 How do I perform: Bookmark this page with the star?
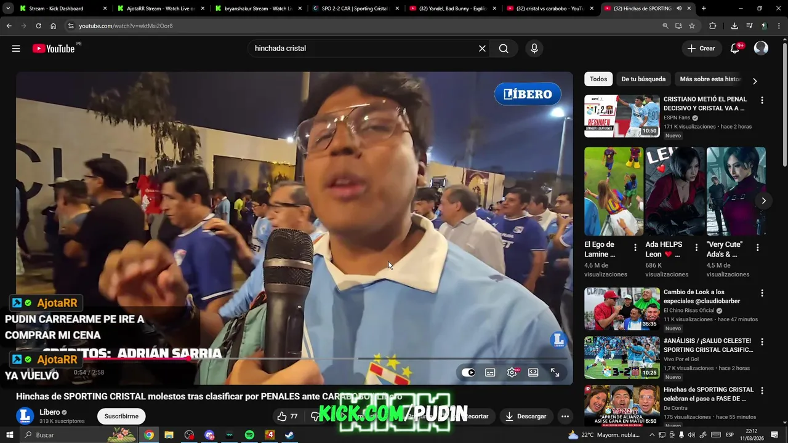pos(692,26)
